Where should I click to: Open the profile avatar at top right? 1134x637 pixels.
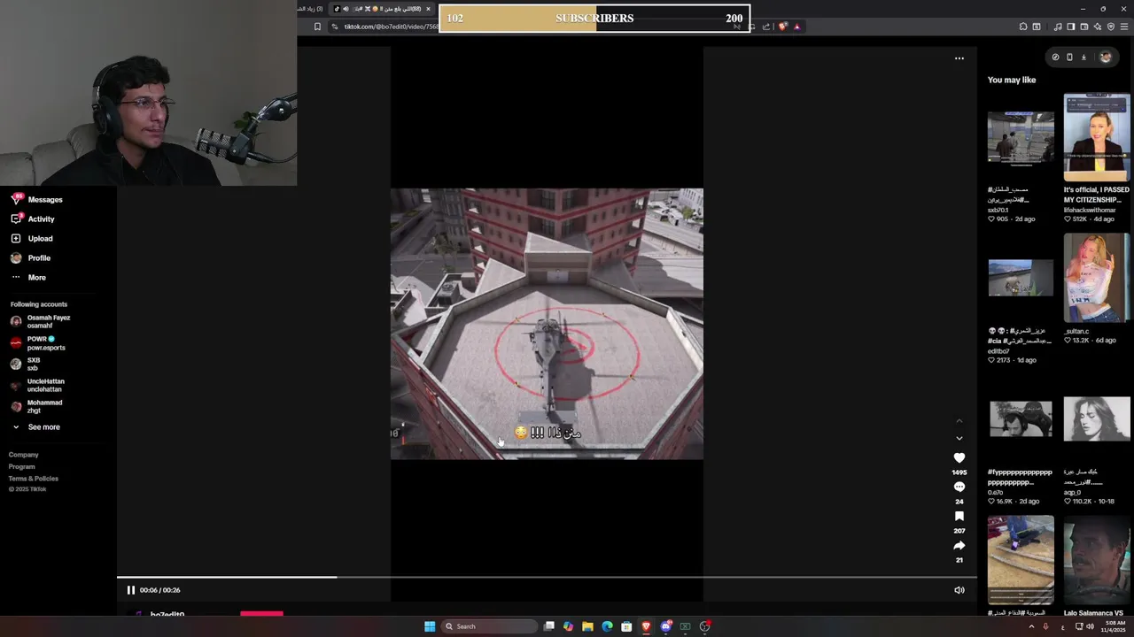tap(1105, 58)
